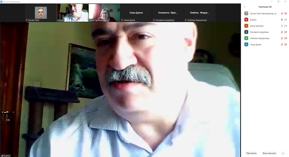
Task: Click the Саша Дуков tile in the video strip
Action: coord(136,13)
